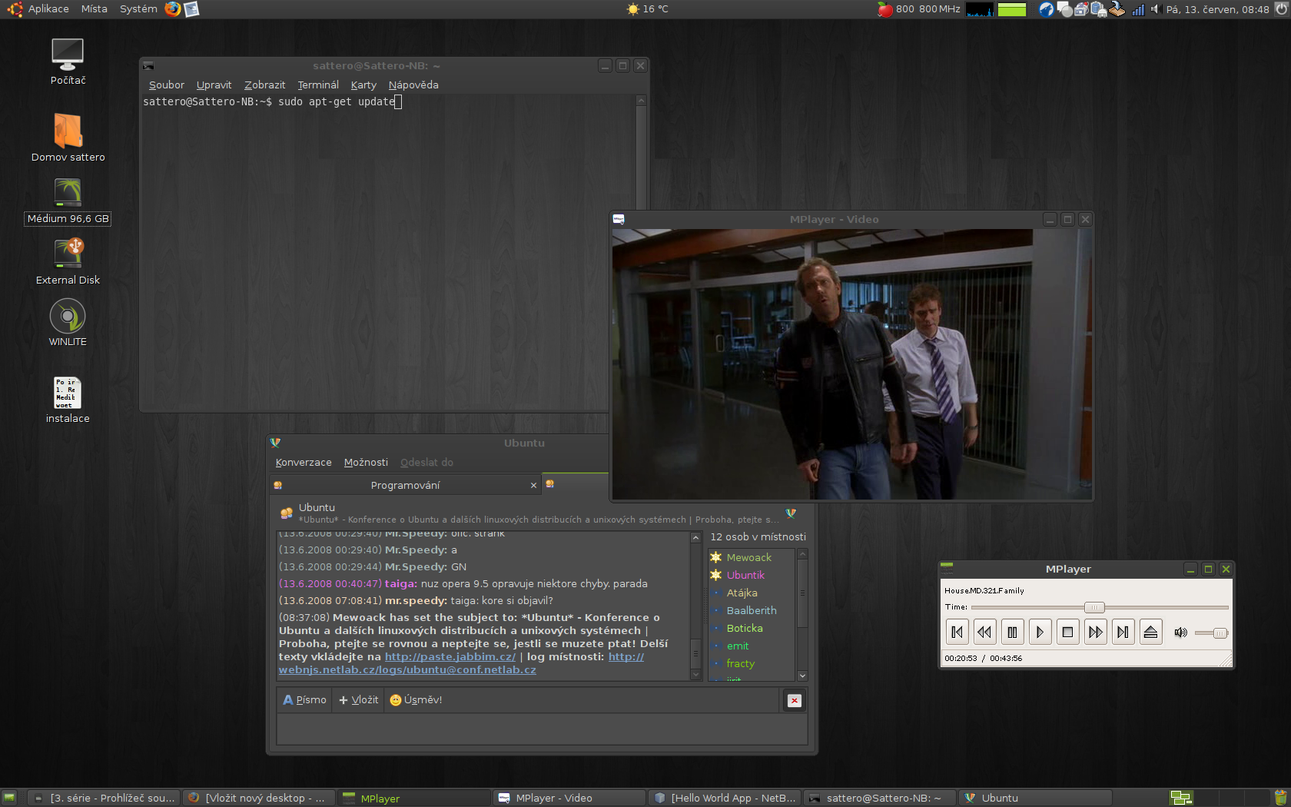This screenshot has width=1291, height=807.
Task: Open Konverzace menu in chat window
Action: (x=304, y=462)
